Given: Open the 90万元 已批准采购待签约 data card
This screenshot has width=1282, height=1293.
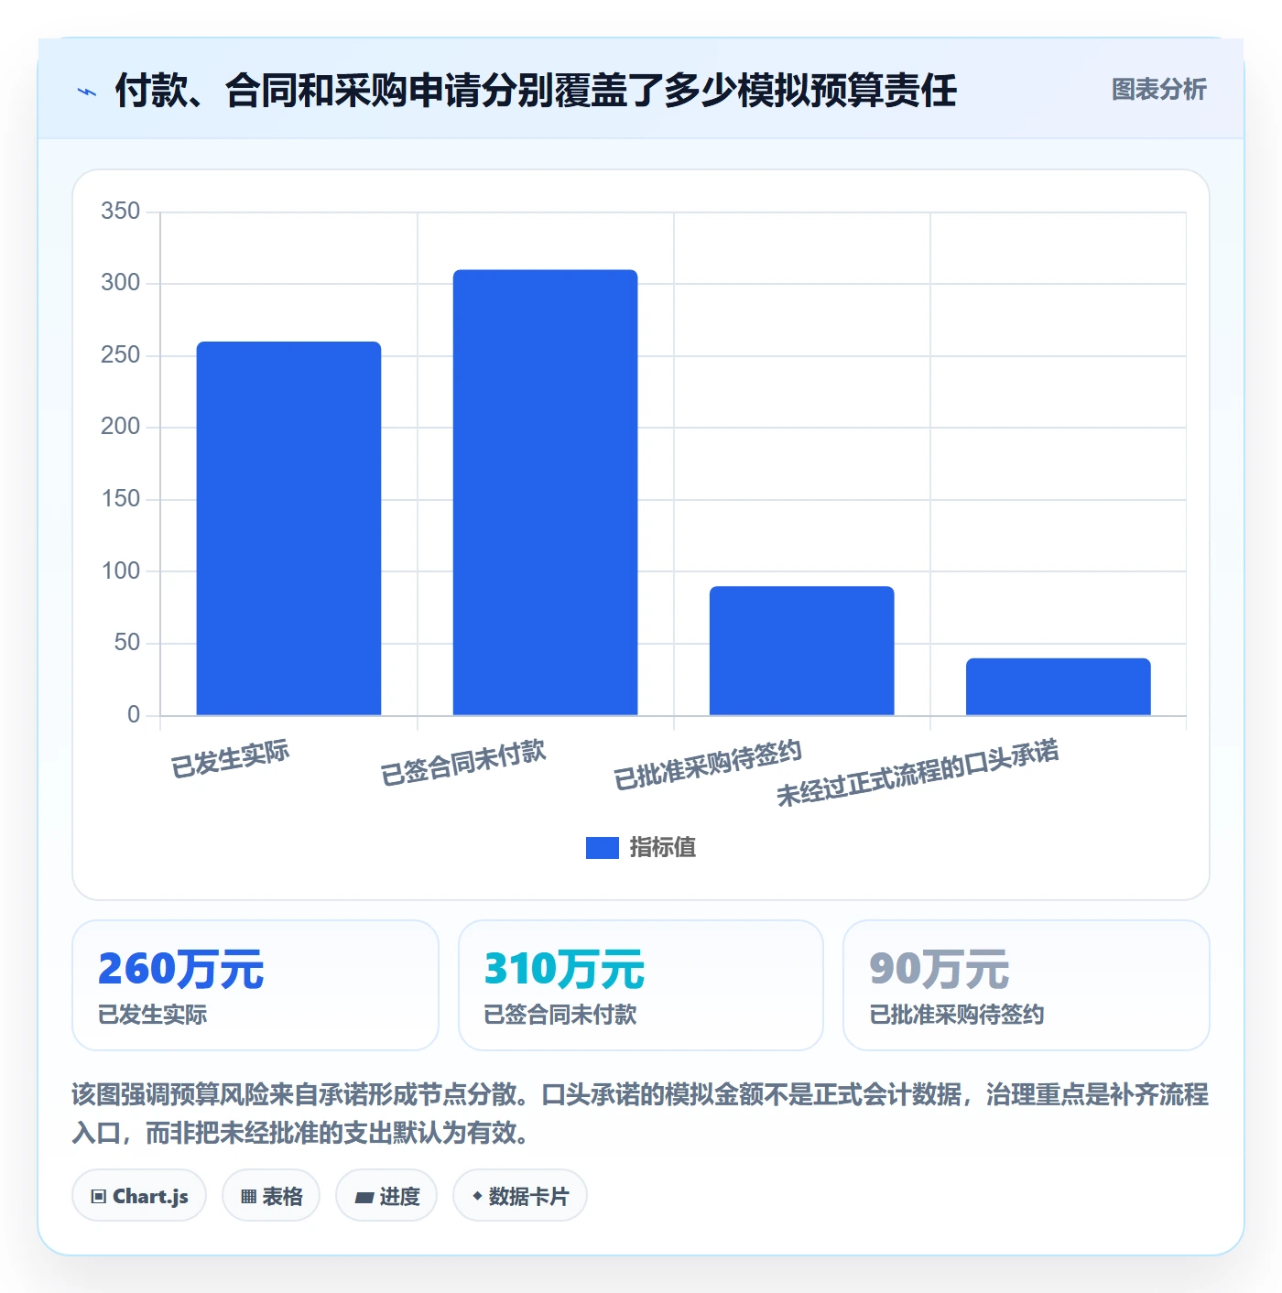Looking at the screenshot, I should pyautogui.click(x=1027, y=985).
